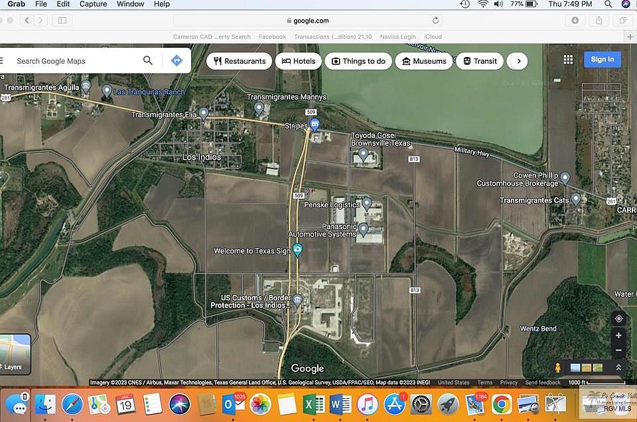The height and width of the screenshot is (422, 637).
Task: Zoom out using the minus icon
Action: (618, 350)
